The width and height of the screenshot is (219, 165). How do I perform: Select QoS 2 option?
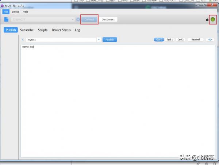(181, 39)
